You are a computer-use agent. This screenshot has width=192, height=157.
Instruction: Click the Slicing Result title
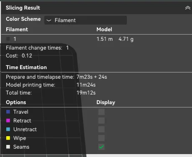click(23, 8)
